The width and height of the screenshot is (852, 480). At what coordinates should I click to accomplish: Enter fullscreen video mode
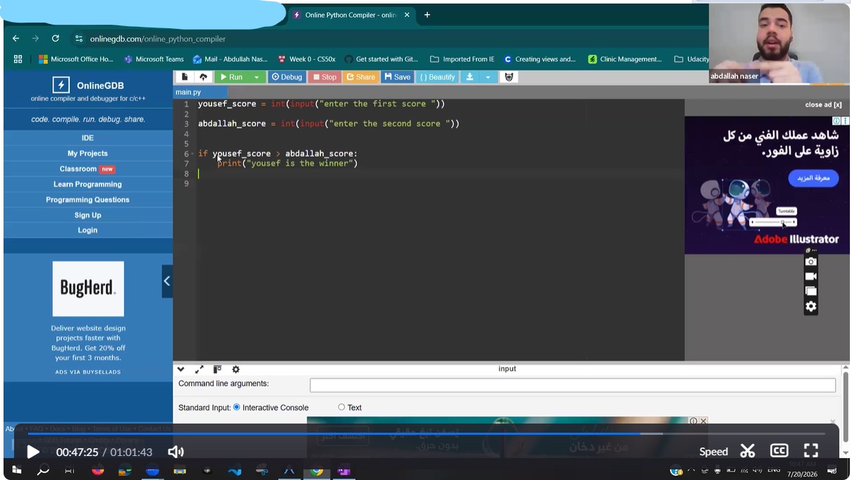(x=811, y=451)
